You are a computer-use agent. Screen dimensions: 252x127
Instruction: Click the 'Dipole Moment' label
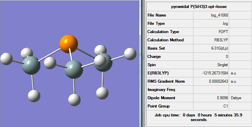[x=161, y=98]
